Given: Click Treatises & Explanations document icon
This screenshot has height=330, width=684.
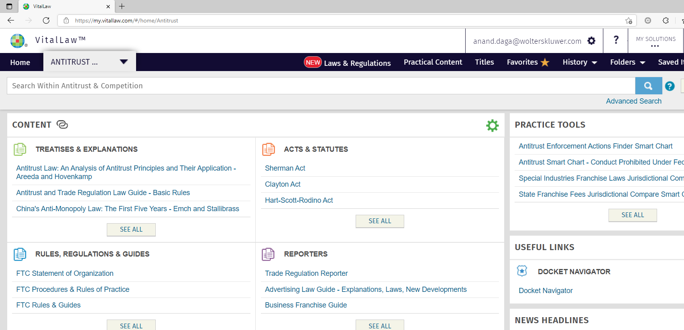Looking at the screenshot, I should point(20,149).
